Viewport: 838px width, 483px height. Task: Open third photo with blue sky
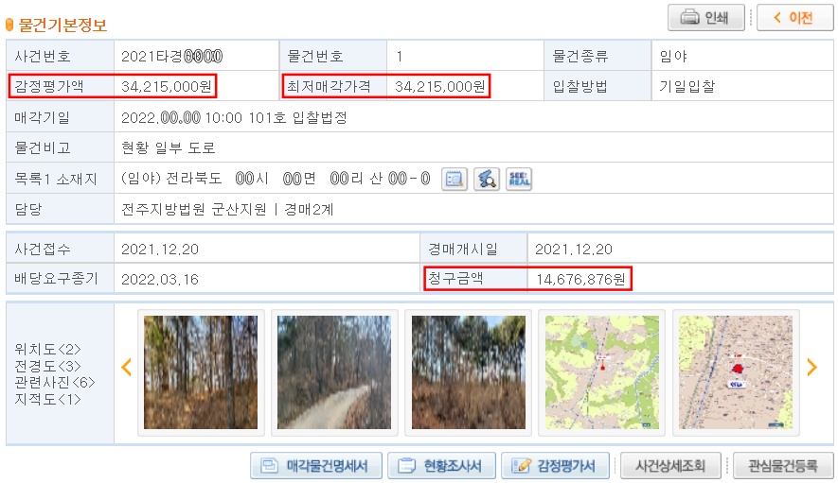click(x=468, y=372)
